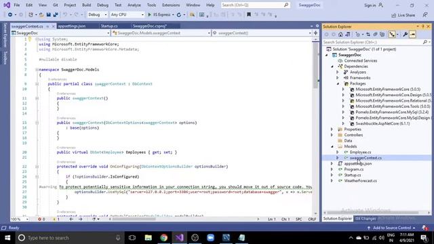Viewport: 434px width, 244px height.
Task: Click the browser Refresh toolbar icon
Action: point(179,15)
